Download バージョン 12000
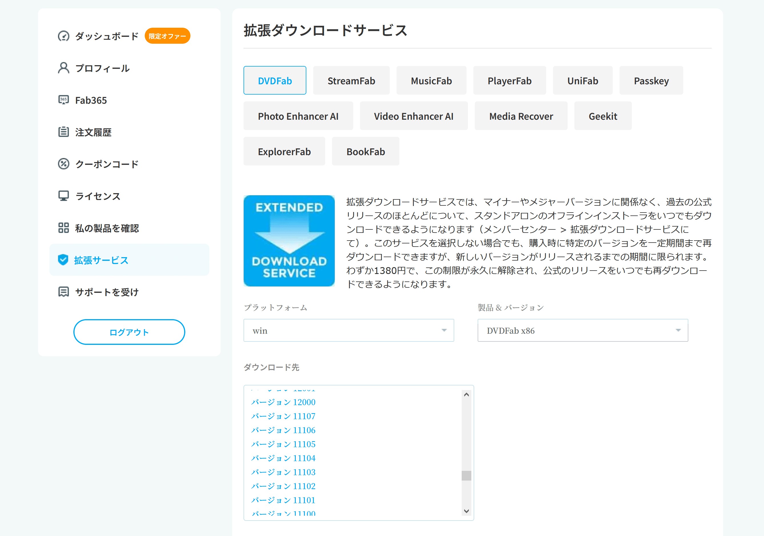 pyautogui.click(x=283, y=402)
